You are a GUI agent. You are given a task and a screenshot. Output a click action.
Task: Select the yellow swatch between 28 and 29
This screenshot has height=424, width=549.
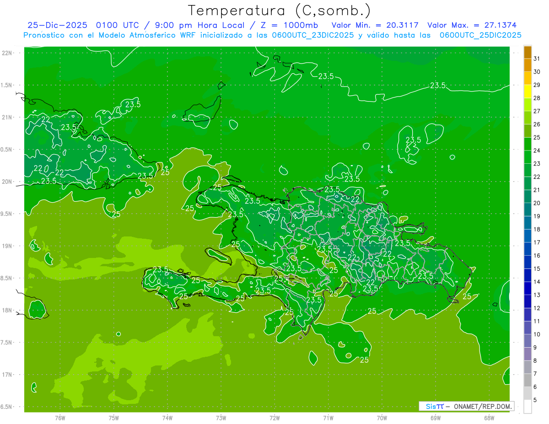tap(527, 91)
